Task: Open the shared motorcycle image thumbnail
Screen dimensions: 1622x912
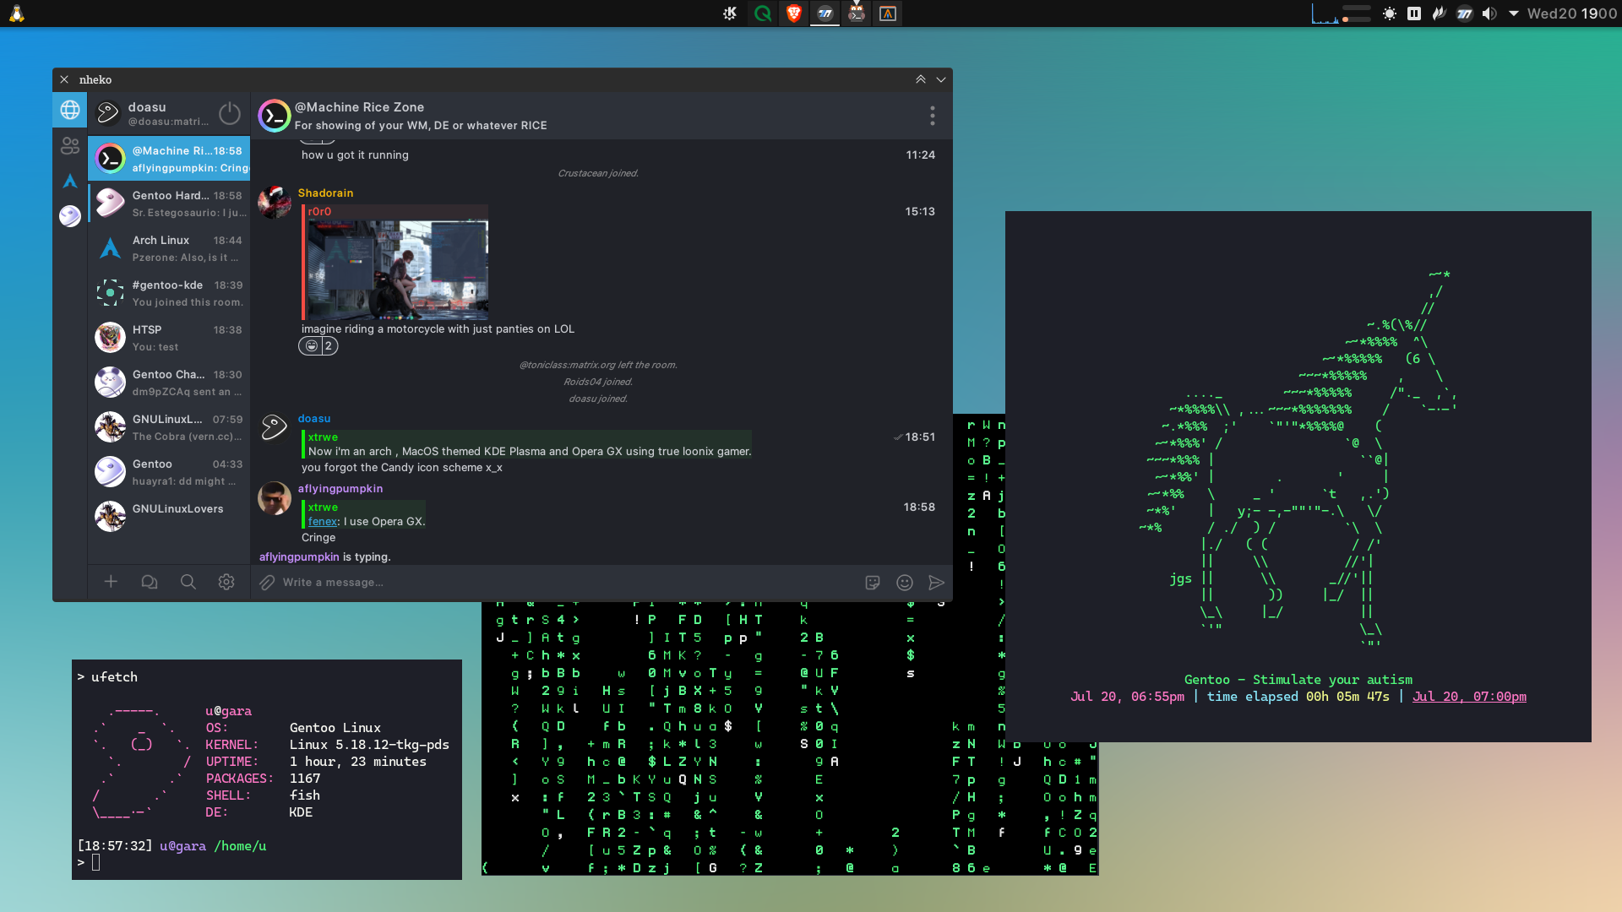Action: pyautogui.click(x=398, y=269)
